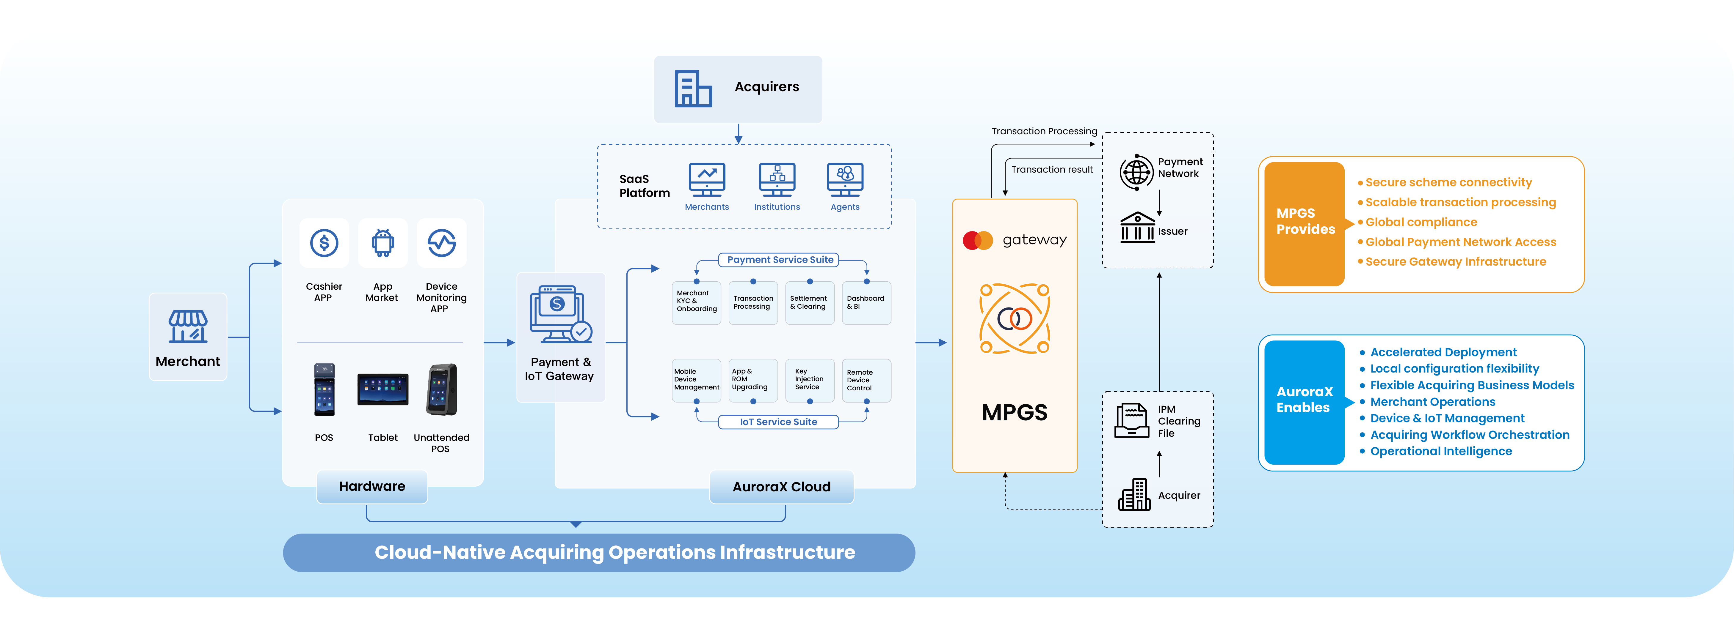Click the large 'MPGS' title text
The width and height of the screenshot is (1734, 631).
pyautogui.click(x=1015, y=412)
